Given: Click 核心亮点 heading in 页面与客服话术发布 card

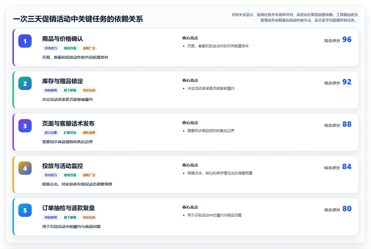Looking at the screenshot, I should click(190, 123).
